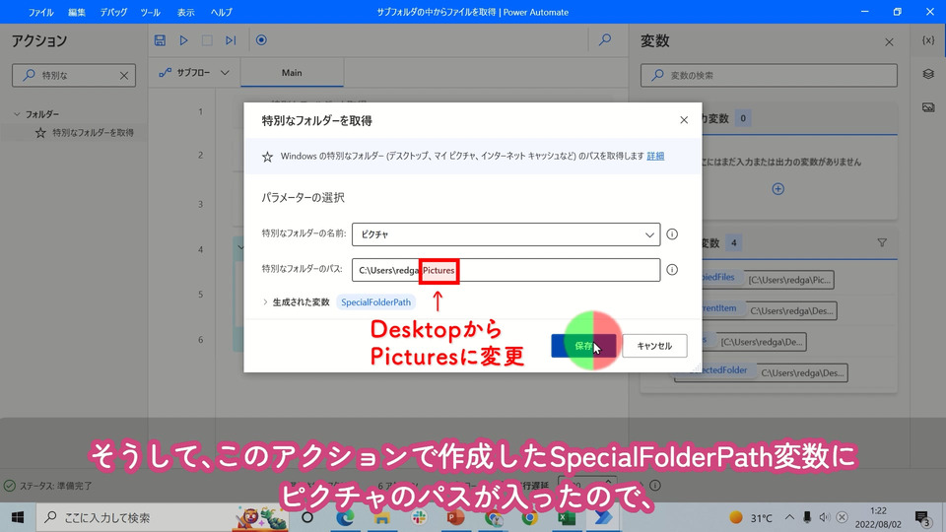Click info icon beside folder name dropdown
This screenshot has height=532, width=946.
pos(672,234)
